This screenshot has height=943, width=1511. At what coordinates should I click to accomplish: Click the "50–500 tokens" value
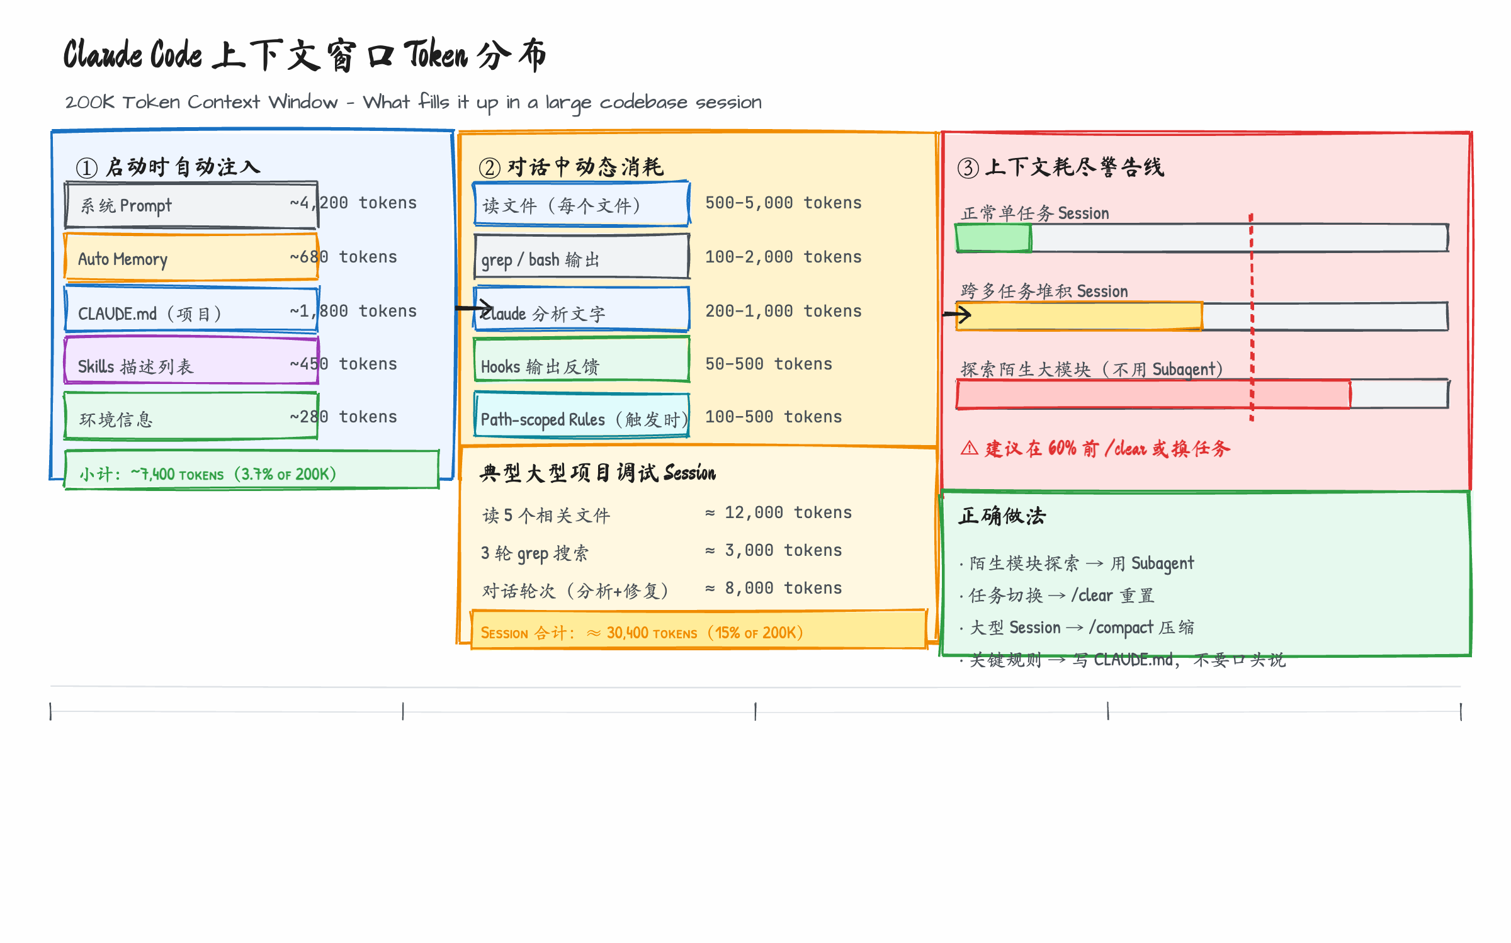[769, 364]
